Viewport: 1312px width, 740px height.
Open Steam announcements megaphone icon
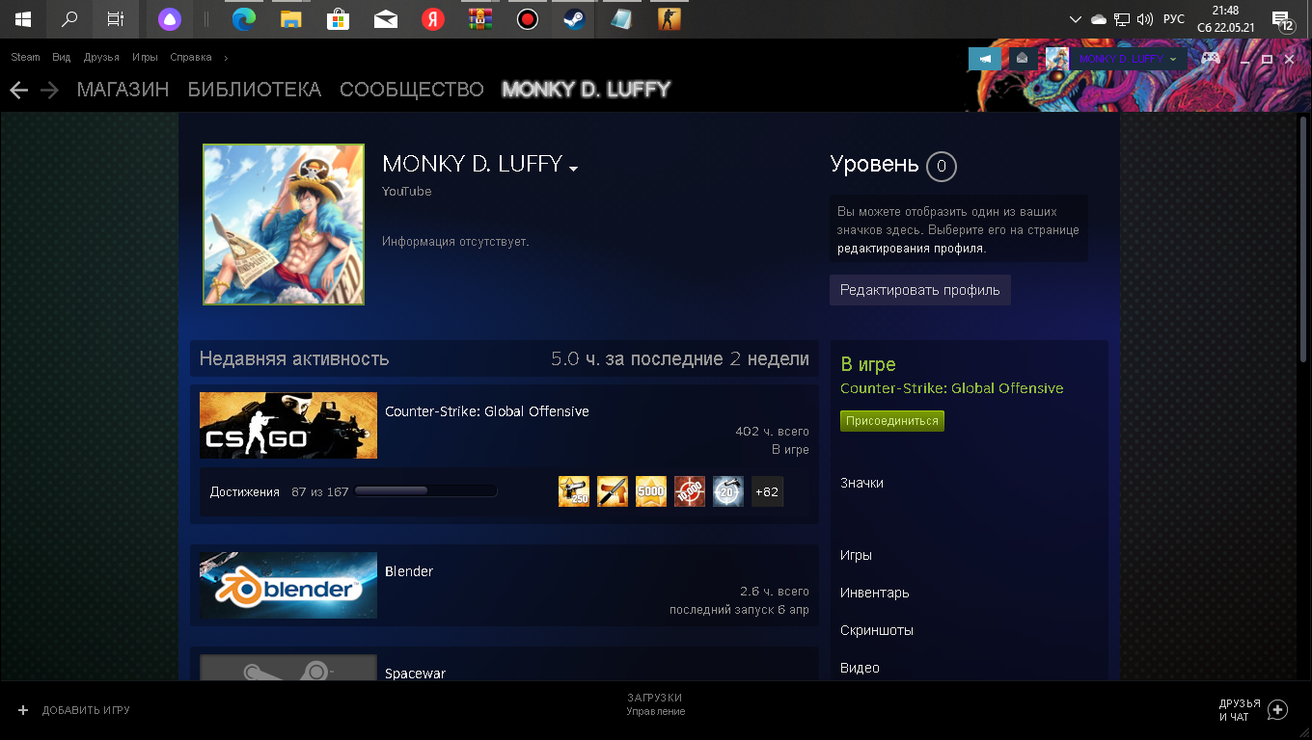pyautogui.click(x=985, y=59)
